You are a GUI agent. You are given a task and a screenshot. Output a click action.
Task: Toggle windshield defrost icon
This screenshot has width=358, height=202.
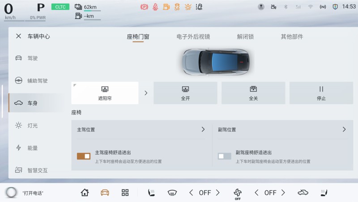point(172,193)
